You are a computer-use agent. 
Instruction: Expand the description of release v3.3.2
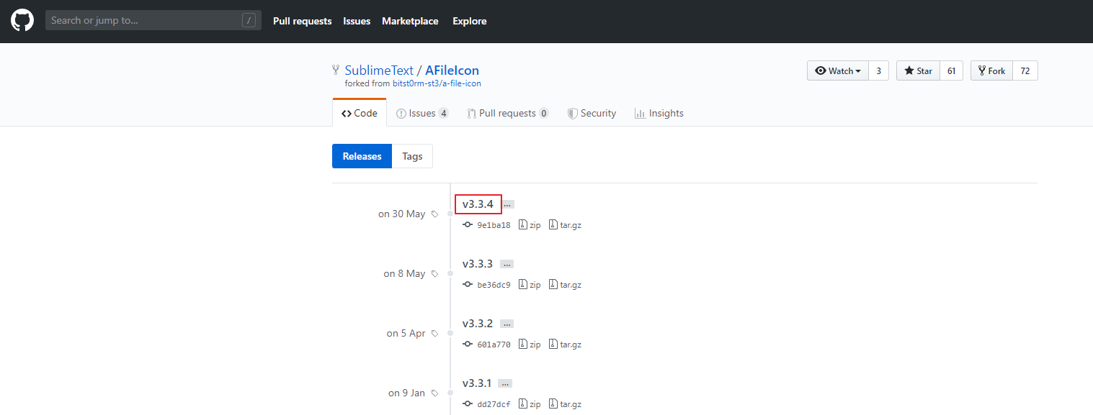tap(507, 323)
